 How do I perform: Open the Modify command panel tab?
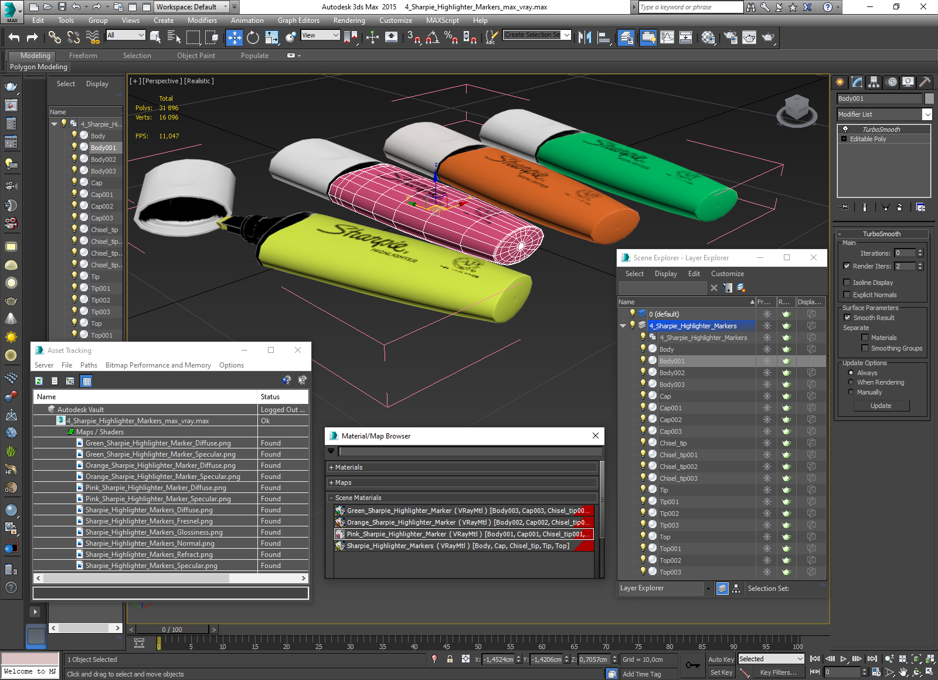(857, 82)
